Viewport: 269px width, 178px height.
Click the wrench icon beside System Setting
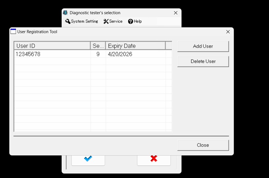(68, 21)
